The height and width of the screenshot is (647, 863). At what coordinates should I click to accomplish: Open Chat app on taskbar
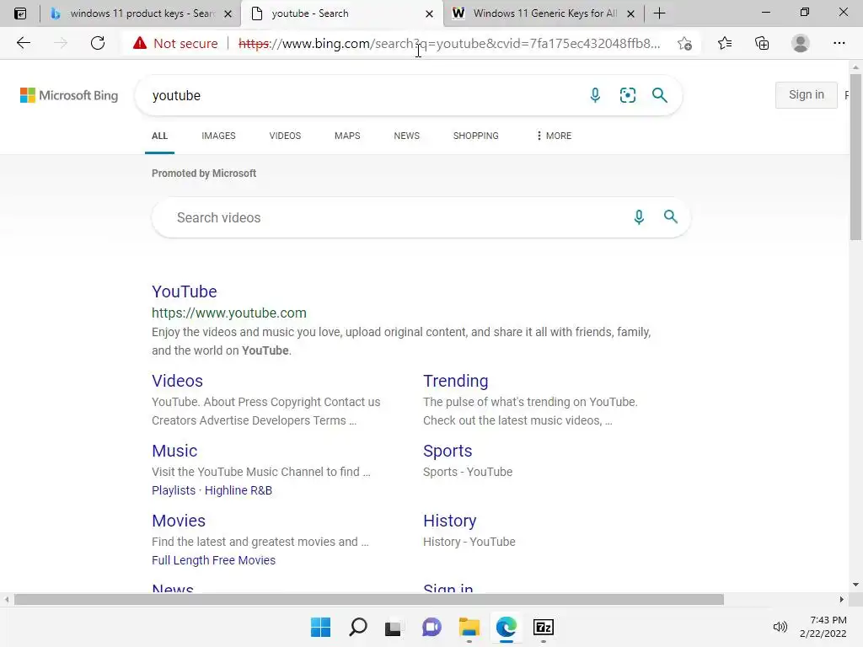pyautogui.click(x=431, y=627)
